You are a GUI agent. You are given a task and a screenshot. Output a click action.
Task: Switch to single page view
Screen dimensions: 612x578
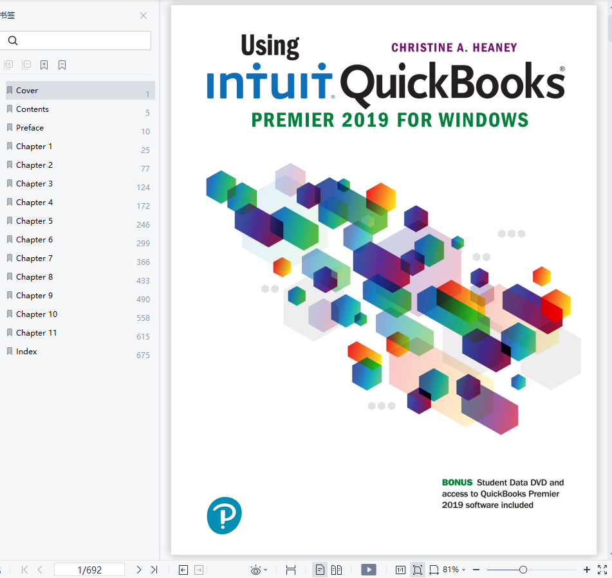[x=320, y=570]
